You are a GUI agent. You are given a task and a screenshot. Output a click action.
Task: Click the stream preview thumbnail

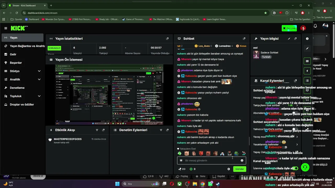[109, 95]
